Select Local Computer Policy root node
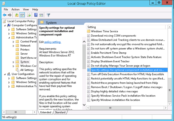 pos(21,21)
